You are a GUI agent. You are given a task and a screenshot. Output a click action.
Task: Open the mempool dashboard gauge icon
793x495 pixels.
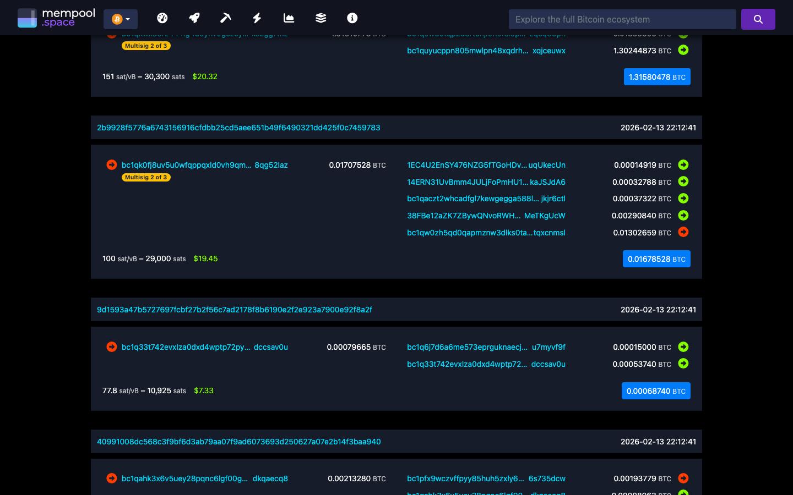click(x=162, y=18)
